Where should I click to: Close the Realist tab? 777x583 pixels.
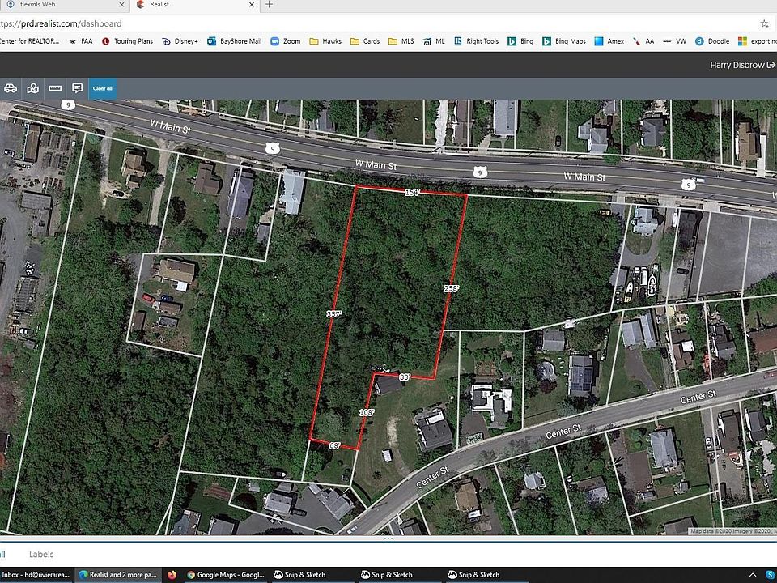click(252, 5)
